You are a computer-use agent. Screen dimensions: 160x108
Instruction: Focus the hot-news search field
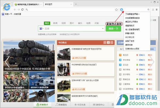[x=135, y=10]
